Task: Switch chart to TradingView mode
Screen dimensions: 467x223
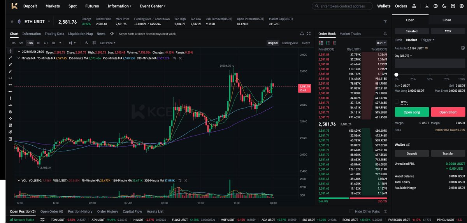Action: pyautogui.click(x=290, y=43)
